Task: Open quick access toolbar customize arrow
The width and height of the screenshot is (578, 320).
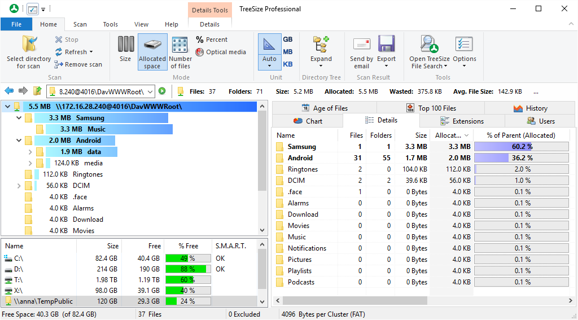Action: pos(43,10)
